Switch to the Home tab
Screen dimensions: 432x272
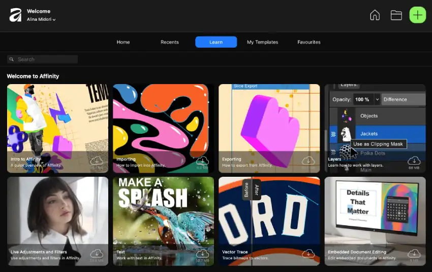click(x=123, y=42)
